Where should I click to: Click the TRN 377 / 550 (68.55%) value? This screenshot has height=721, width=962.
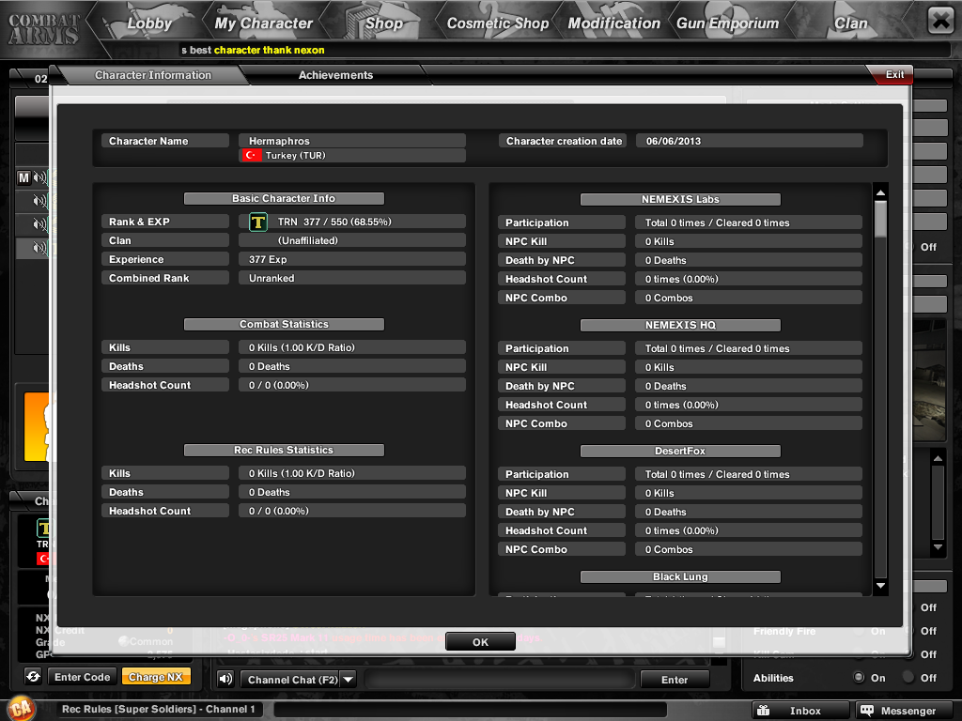pyautogui.click(x=334, y=222)
